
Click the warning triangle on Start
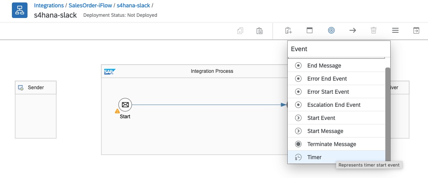[117, 111]
